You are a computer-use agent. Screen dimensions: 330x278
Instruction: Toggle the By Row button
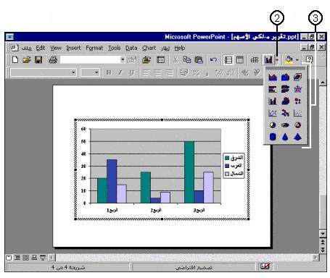(x=228, y=59)
